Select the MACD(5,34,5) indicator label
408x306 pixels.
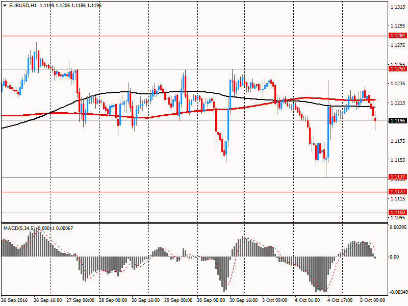pos(19,228)
